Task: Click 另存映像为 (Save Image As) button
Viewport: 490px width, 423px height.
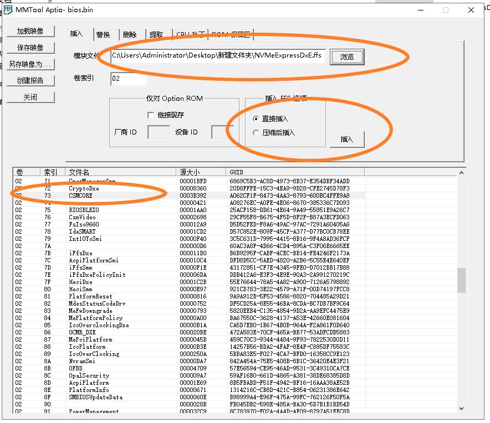Action: pos(30,64)
